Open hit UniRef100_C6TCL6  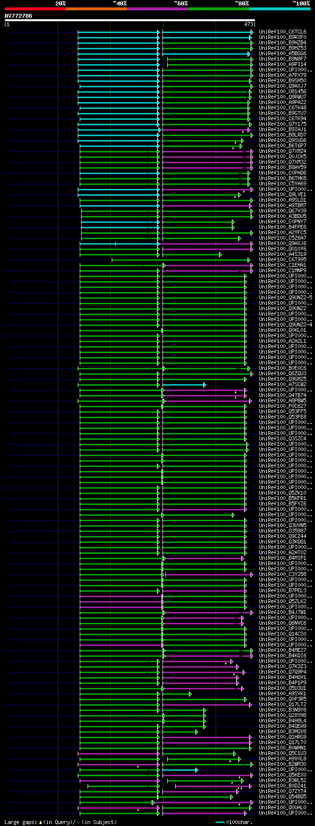pos(283,32)
